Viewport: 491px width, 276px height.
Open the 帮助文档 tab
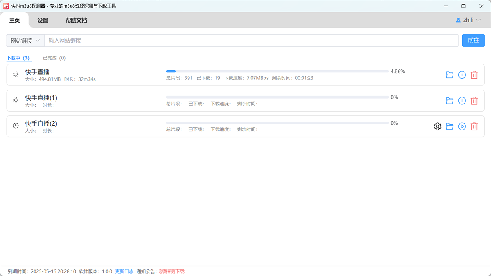point(76,20)
